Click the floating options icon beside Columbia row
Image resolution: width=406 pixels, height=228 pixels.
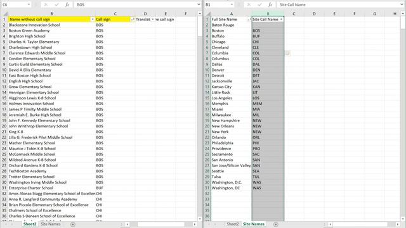(x=287, y=53)
